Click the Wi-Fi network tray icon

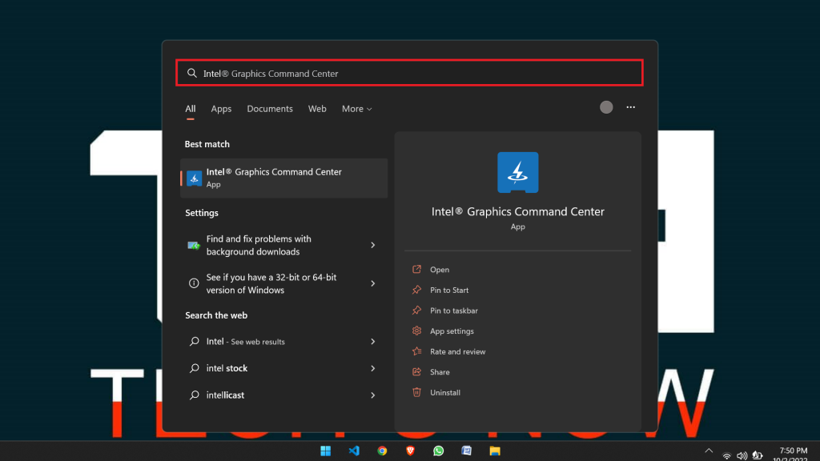click(x=726, y=455)
